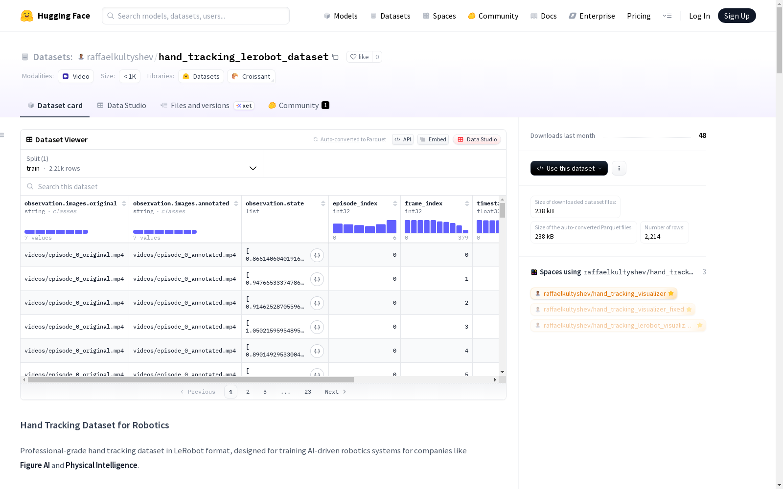The image size is (783, 489).
Task: Open the Files and versions tab
Action: pyautogui.click(x=207, y=106)
